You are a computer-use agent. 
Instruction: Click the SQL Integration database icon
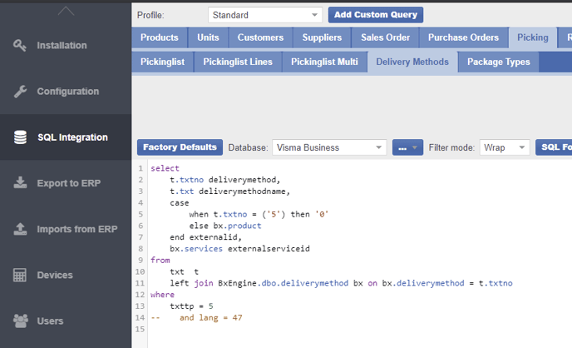point(20,137)
